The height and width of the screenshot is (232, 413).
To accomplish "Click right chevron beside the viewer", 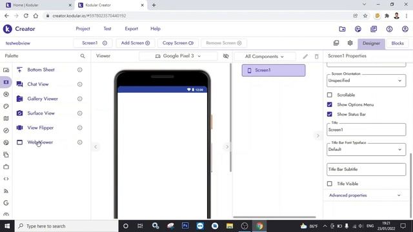I will coord(227,147).
